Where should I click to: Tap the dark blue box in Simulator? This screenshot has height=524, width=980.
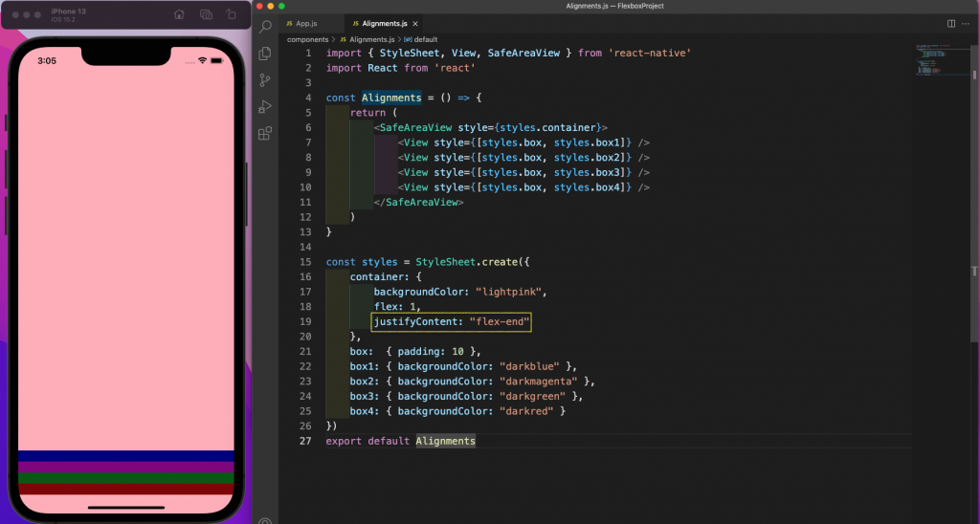[x=126, y=456]
